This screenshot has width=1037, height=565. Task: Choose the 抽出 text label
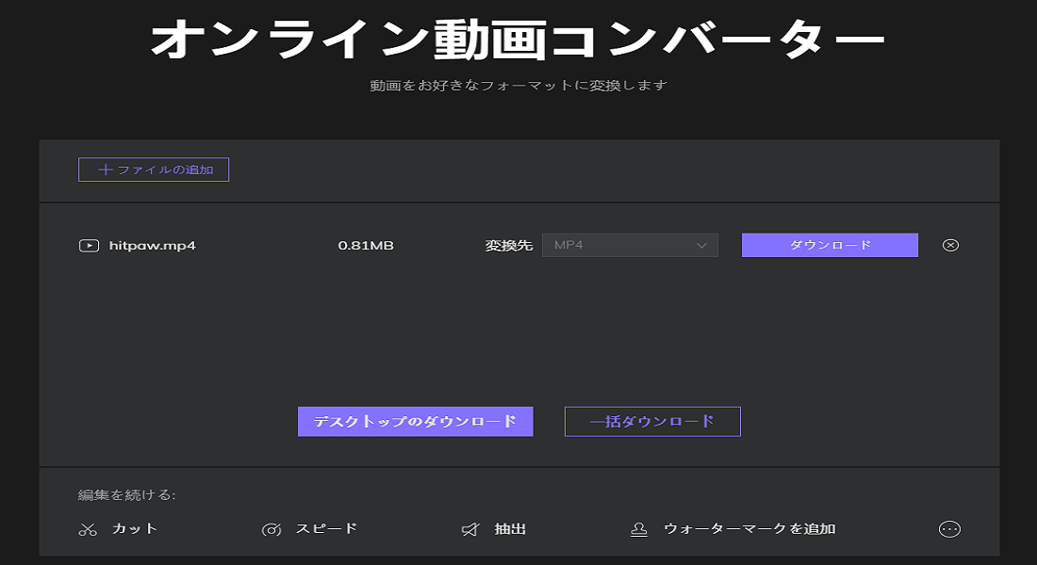point(510,529)
